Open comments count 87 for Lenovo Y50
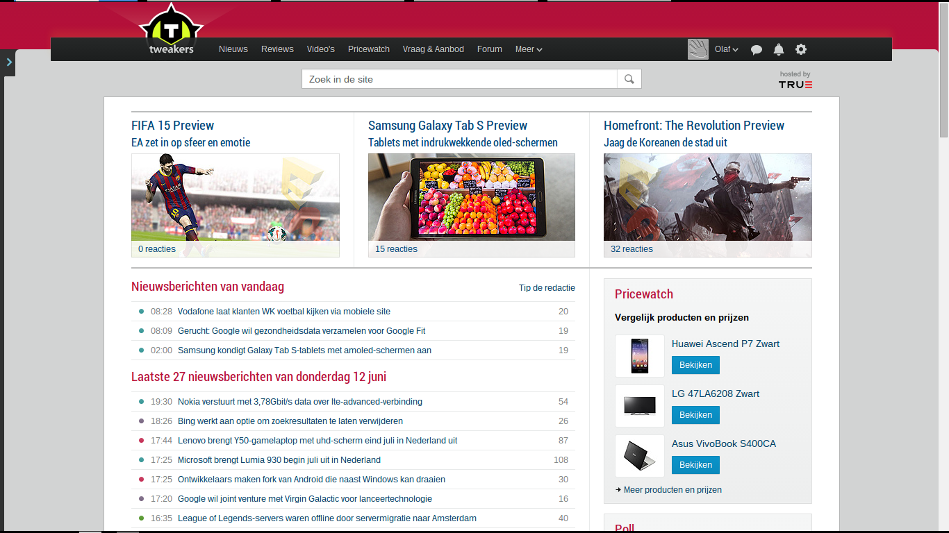The width and height of the screenshot is (949, 533). point(563,441)
